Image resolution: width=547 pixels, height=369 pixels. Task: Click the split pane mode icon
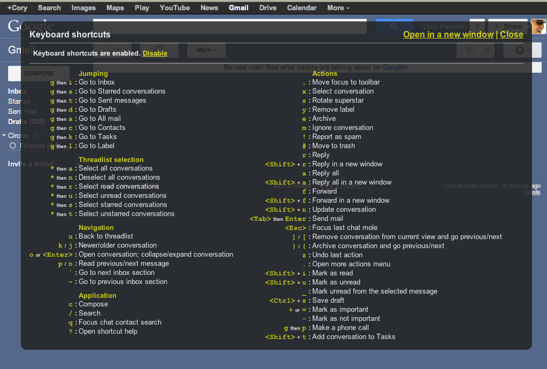(470, 50)
